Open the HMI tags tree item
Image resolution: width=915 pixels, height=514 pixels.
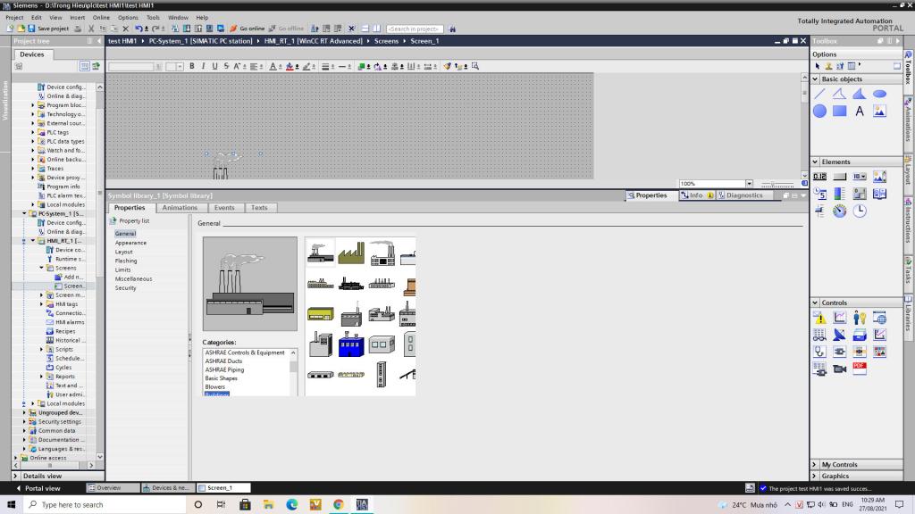click(66, 304)
